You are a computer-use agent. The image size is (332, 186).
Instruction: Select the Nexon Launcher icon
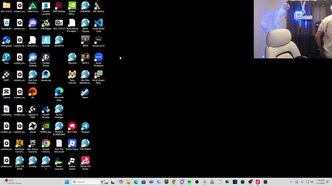coord(59,163)
